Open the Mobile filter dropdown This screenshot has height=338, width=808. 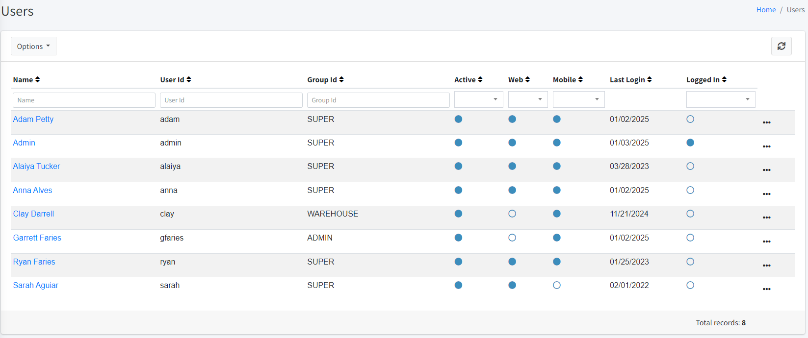[x=578, y=99]
